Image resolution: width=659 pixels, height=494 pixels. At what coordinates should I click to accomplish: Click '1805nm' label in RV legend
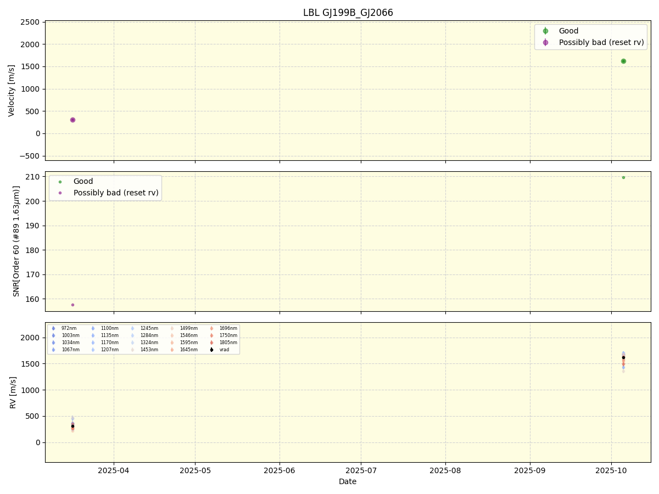pyautogui.click(x=228, y=343)
